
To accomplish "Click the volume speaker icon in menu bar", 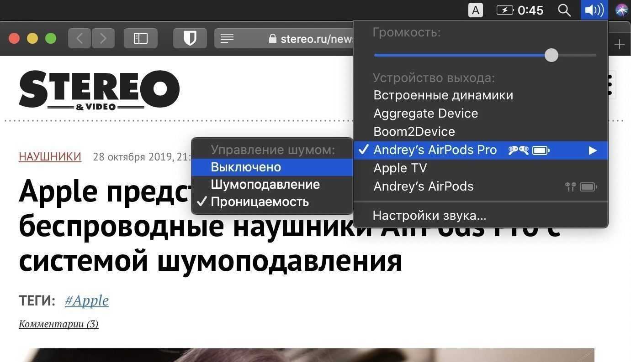I will (x=594, y=10).
